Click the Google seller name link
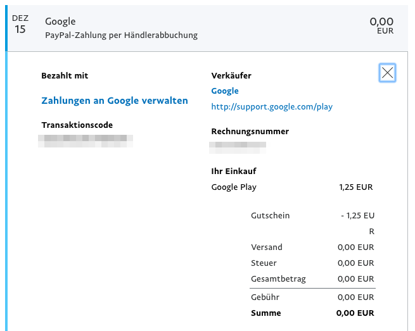 [225, 91]
